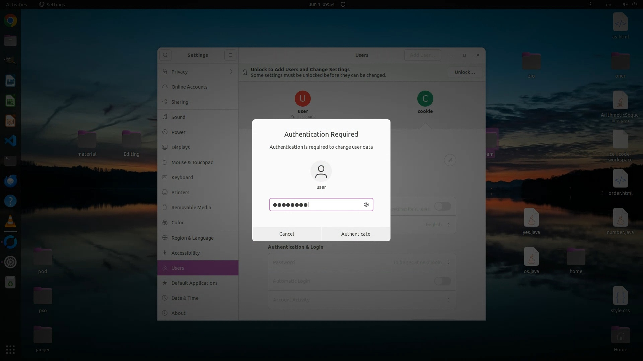
Task: Expand the Privacy submenu chevron
Action: click(231, 72)
